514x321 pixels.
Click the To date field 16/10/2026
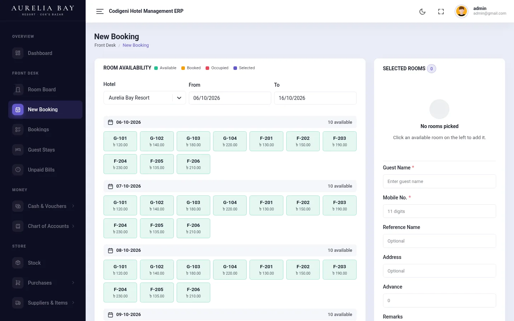point(315,98)
